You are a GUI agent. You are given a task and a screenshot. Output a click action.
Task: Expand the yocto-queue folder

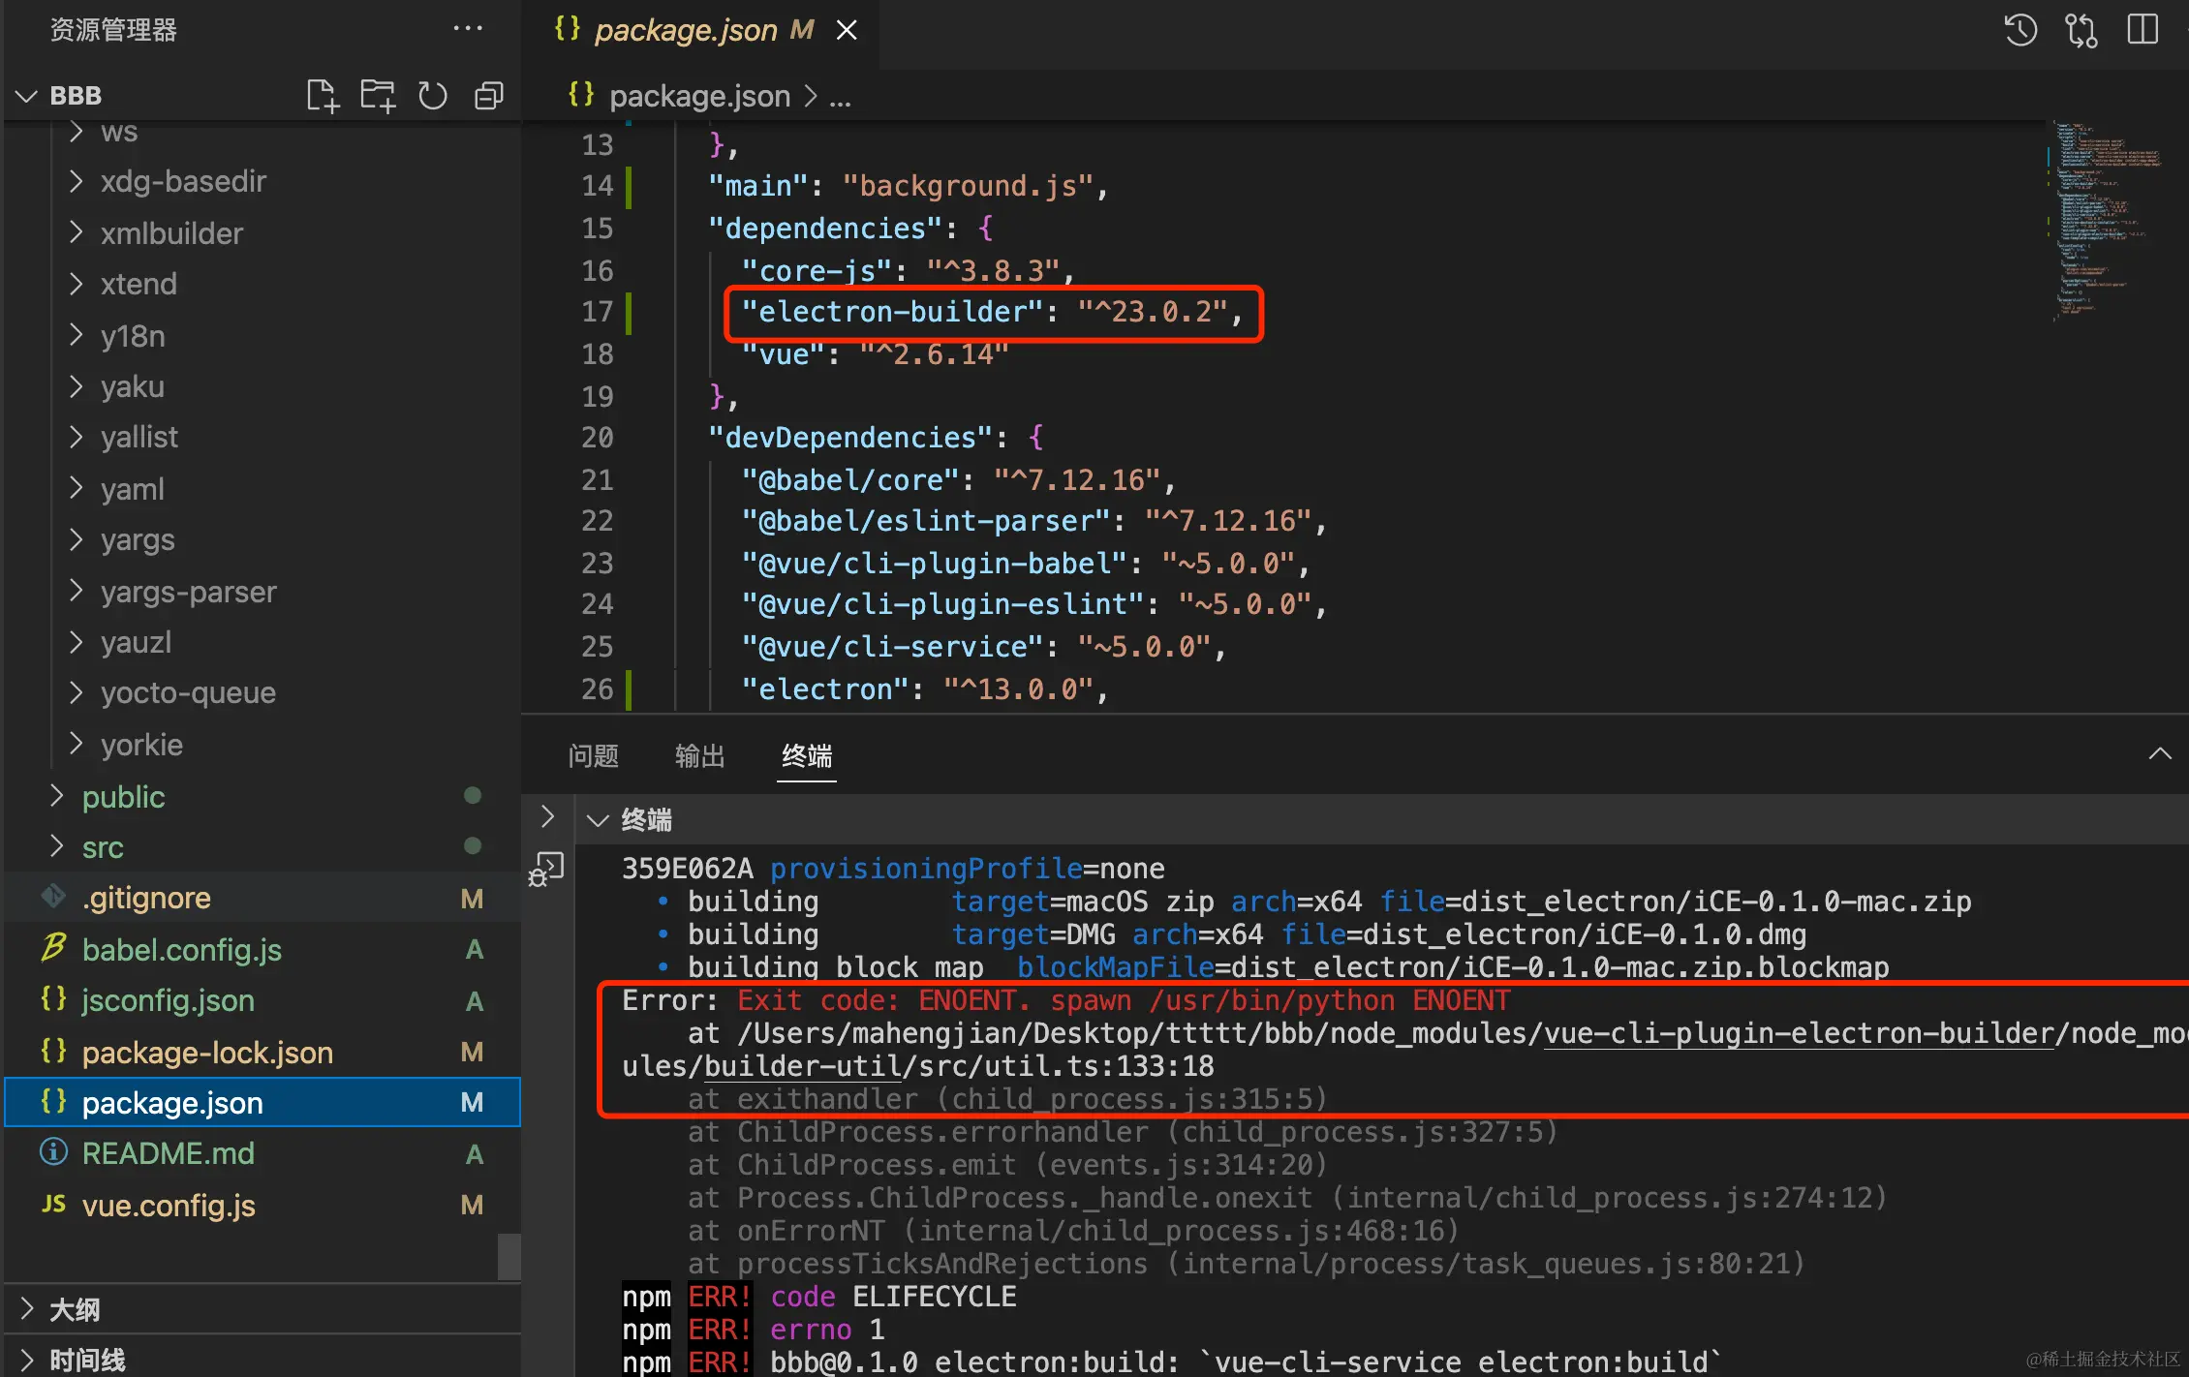point(77,691)
